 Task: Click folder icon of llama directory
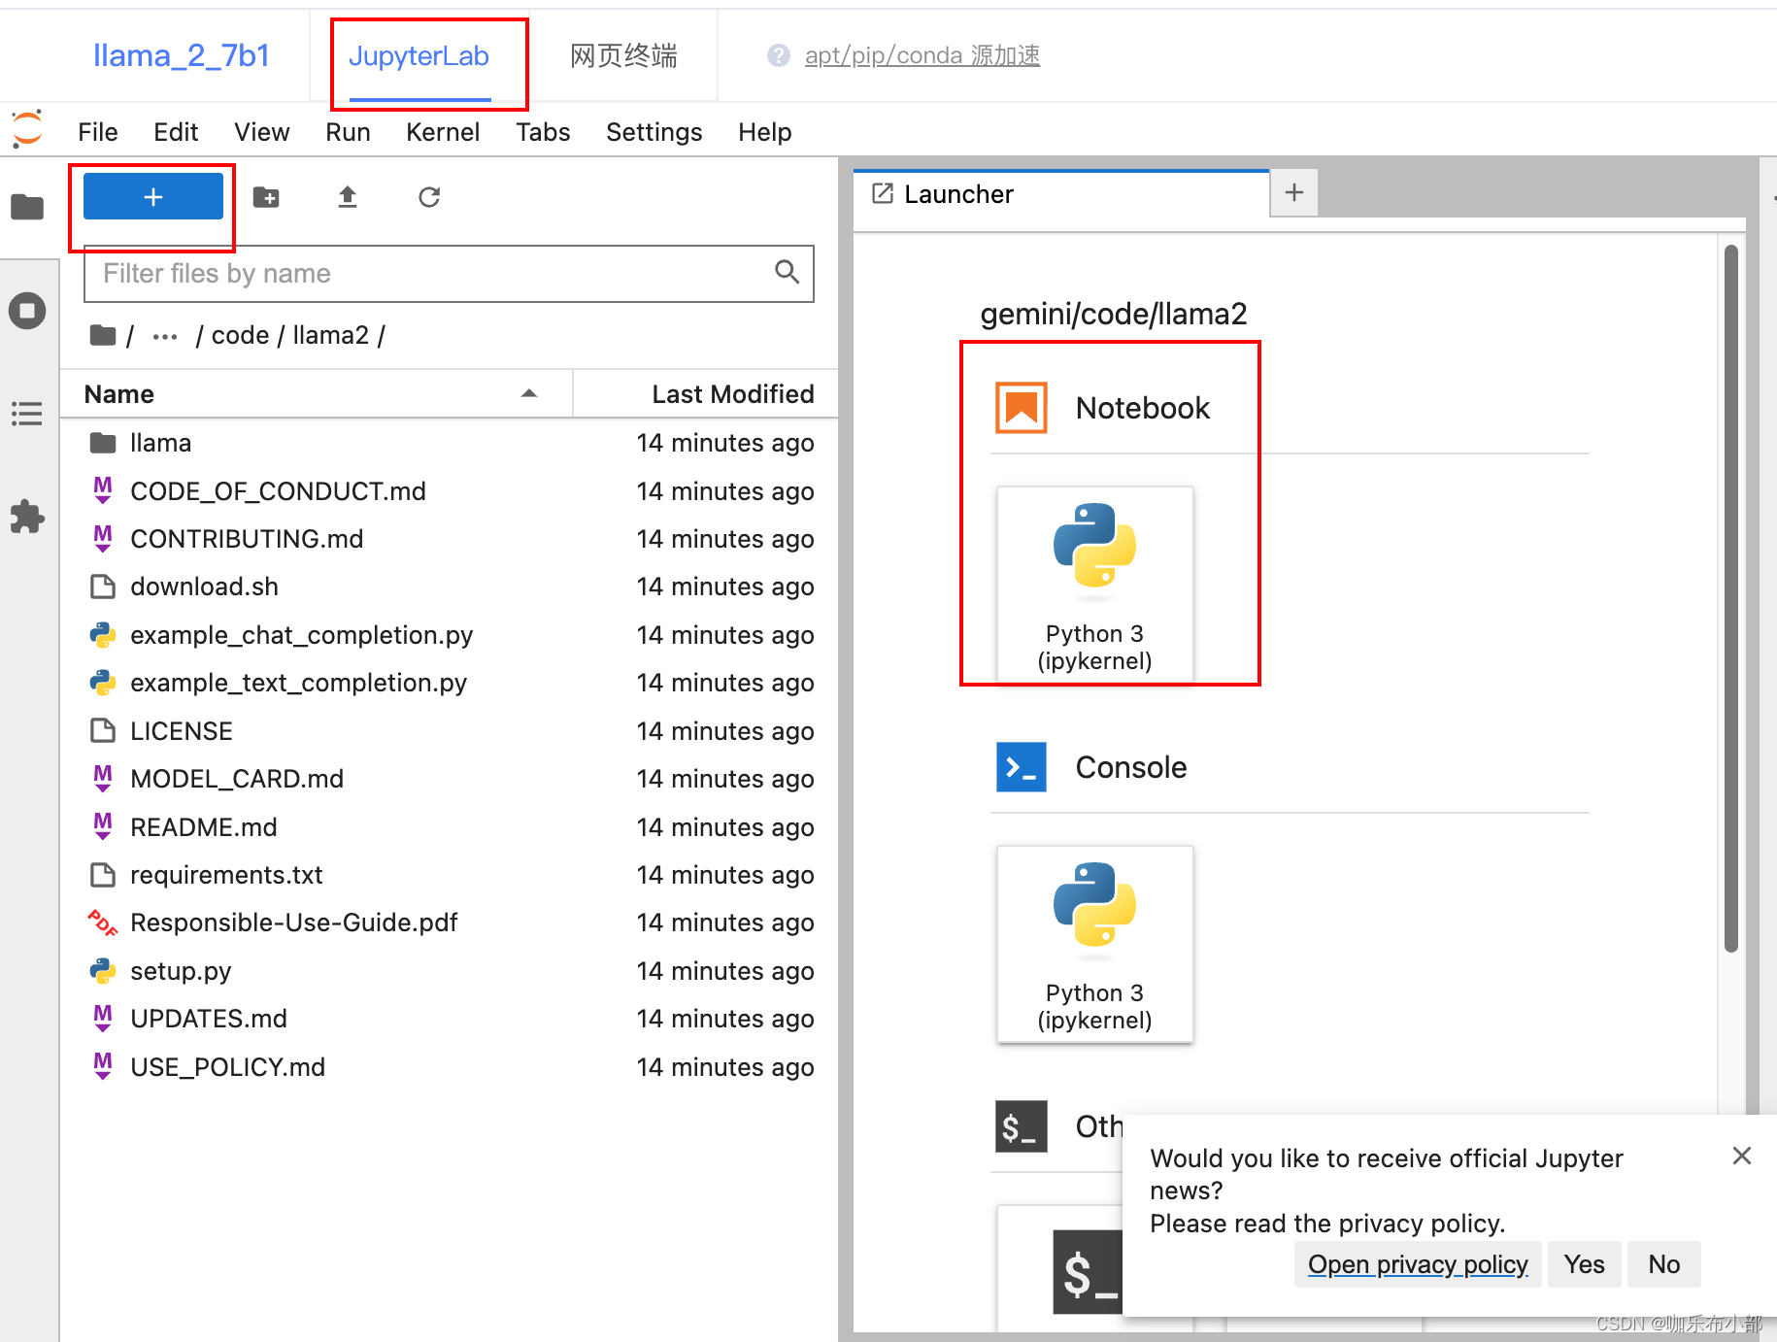click(103, 443)
